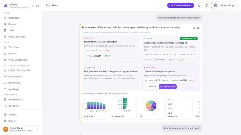Image resolution: width=241 pixels, height=135 pixels.
Task: Show previous recommended charts arrow
Action: click(83, 106)
